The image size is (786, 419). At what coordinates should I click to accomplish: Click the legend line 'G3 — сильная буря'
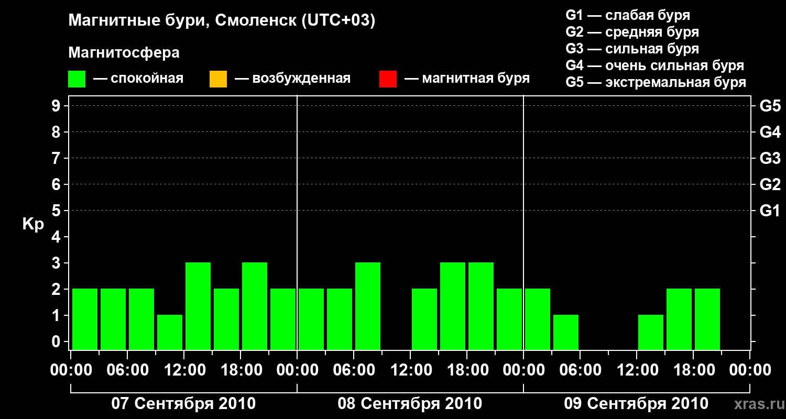tap(632, 49)
